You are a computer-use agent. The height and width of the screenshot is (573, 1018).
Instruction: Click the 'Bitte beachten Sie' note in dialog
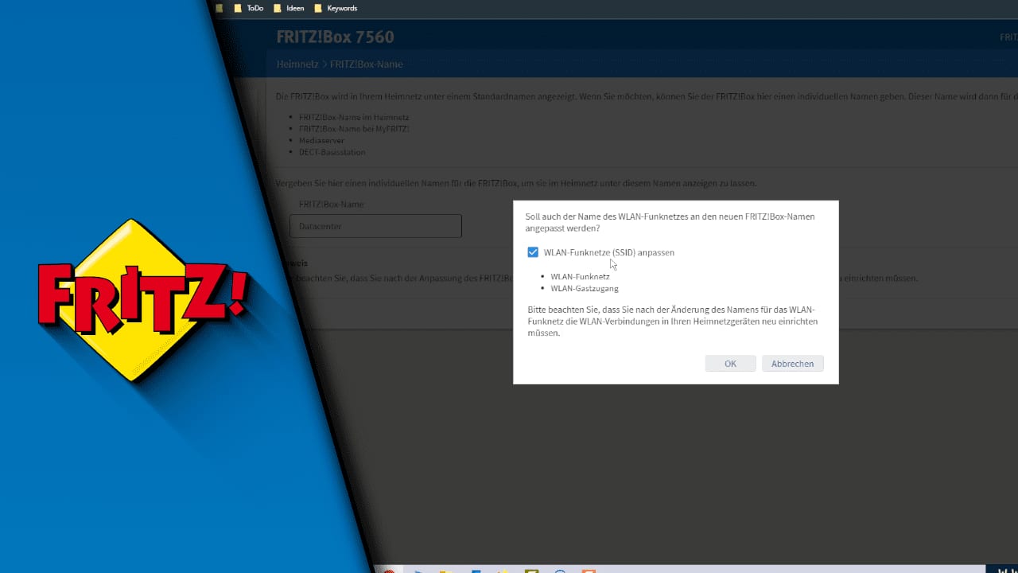tap(672, 321)
